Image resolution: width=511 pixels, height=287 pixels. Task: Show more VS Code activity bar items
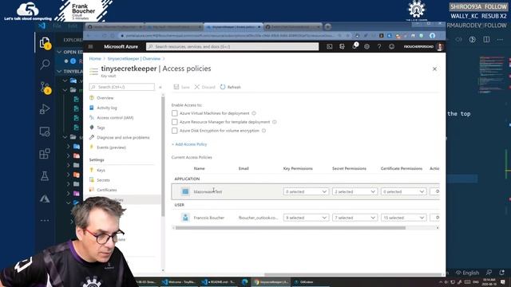pyautogui.click(x=45, y=220)
